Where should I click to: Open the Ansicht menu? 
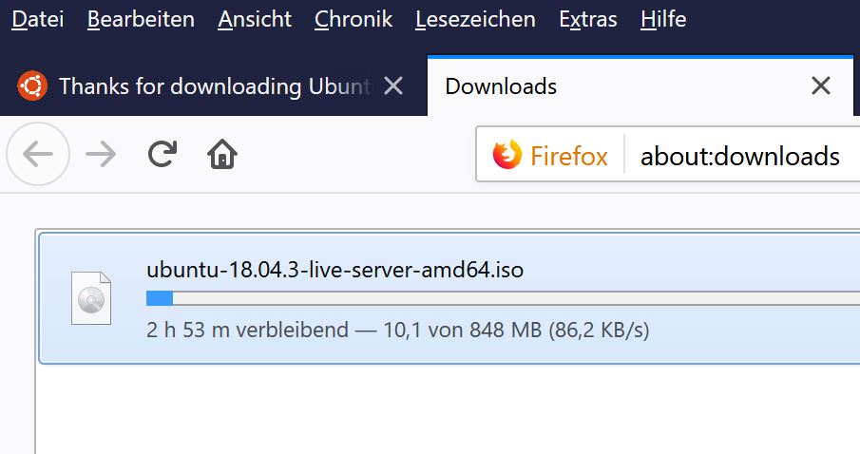tap(255, 20)
